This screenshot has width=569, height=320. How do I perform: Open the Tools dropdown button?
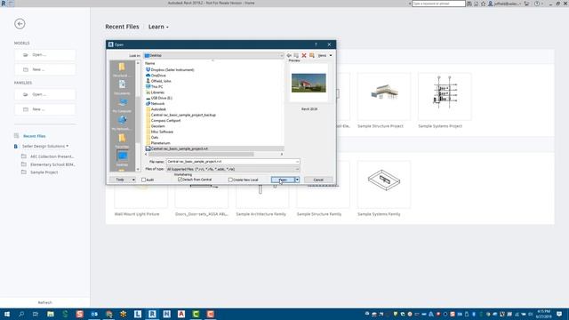coord(123,180)
